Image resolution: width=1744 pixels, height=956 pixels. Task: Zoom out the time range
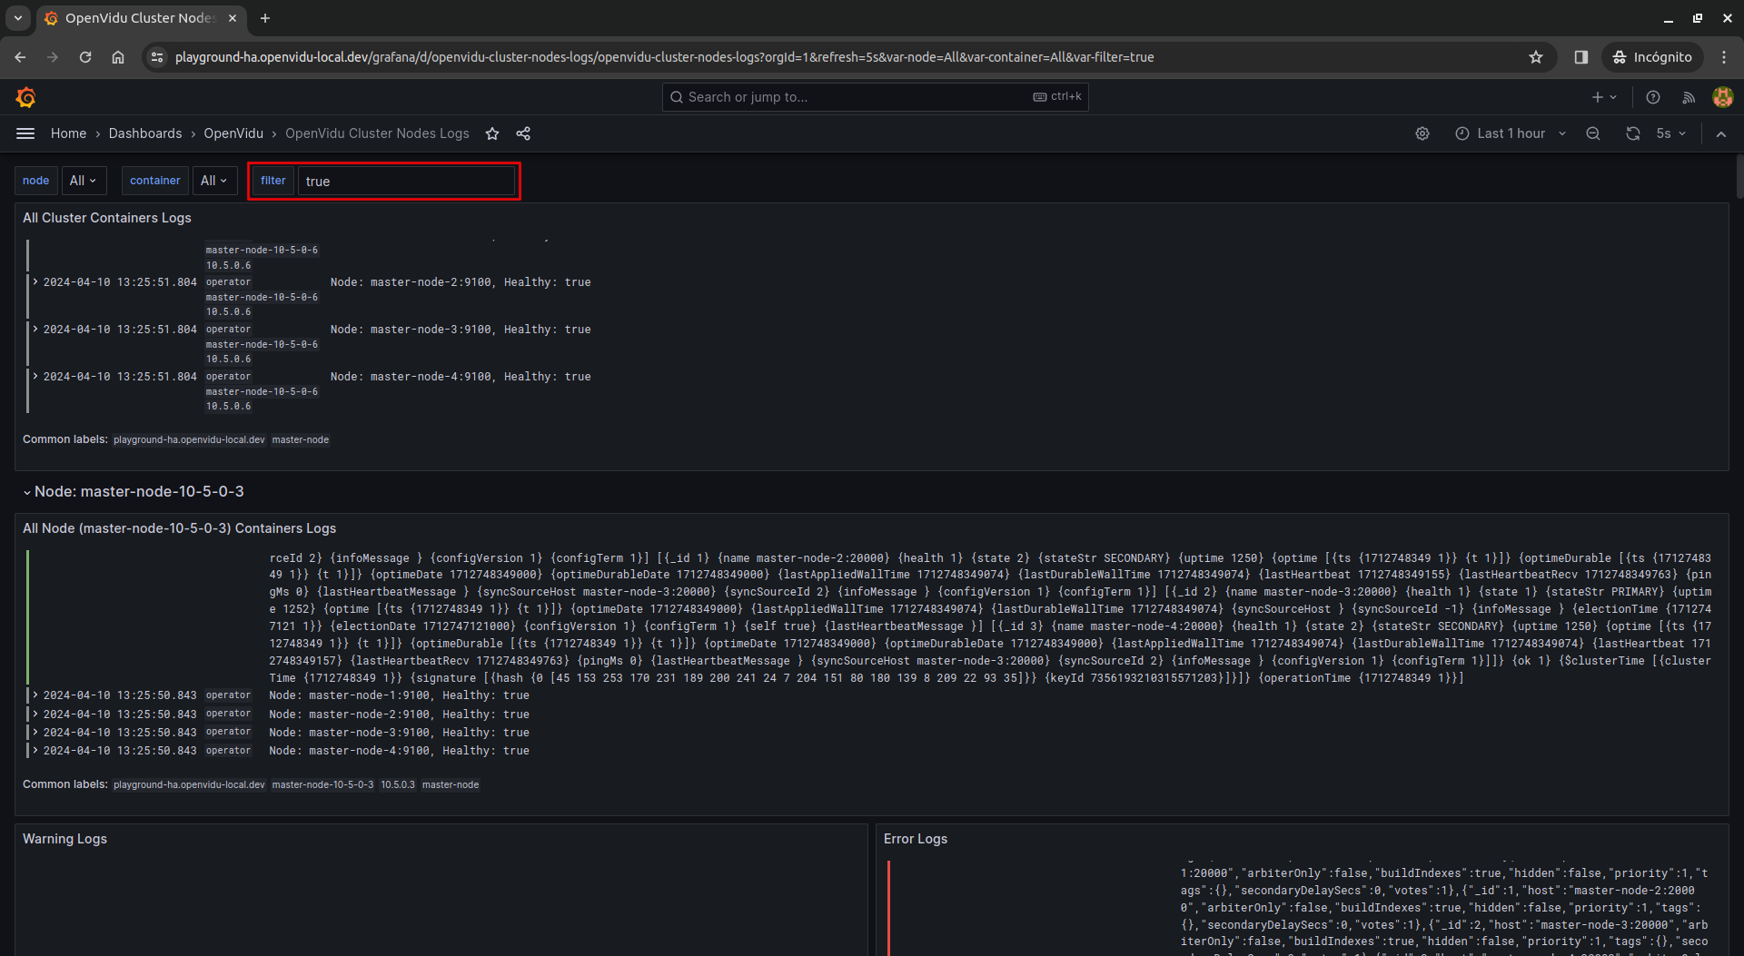(1593, 133)
